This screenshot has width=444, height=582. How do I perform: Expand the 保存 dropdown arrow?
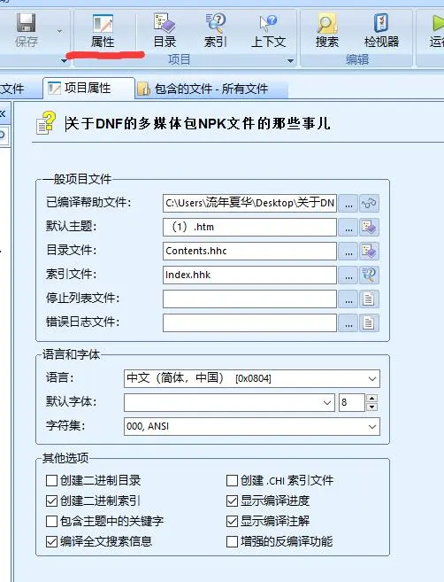(59, 32)
